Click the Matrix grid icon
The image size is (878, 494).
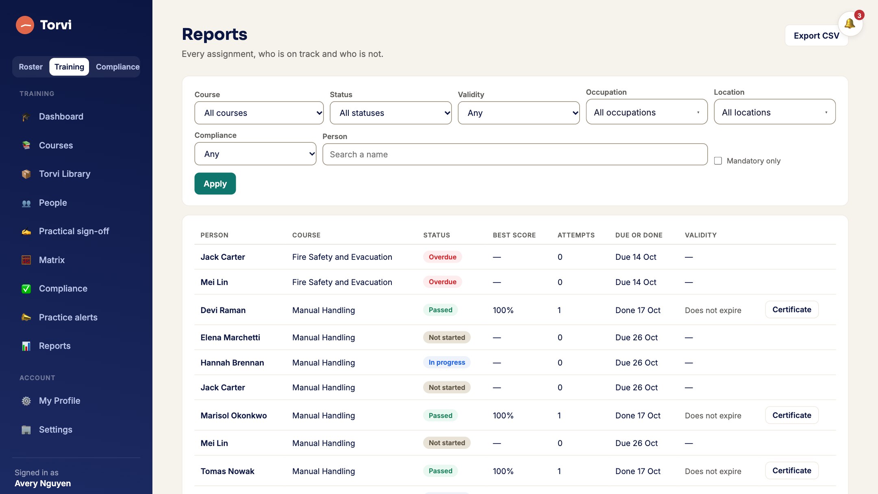26,260
